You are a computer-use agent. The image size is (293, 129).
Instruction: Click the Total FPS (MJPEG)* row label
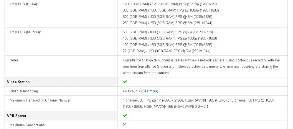tap(25, 32)
